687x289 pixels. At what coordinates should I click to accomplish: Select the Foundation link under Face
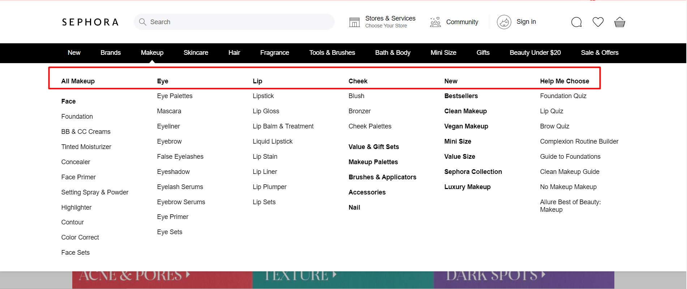pos(77,117)
